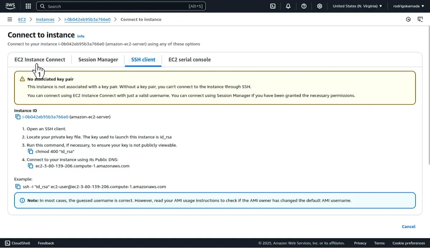
Task: Open instance i-0b042eb95b3a766e0 breadcrumb link
Action: pyautogui.click(x=87, y=19)
